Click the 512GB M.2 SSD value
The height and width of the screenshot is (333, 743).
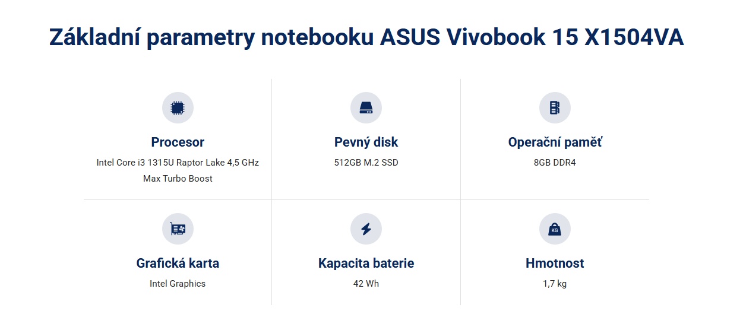(x=366, y=163)
